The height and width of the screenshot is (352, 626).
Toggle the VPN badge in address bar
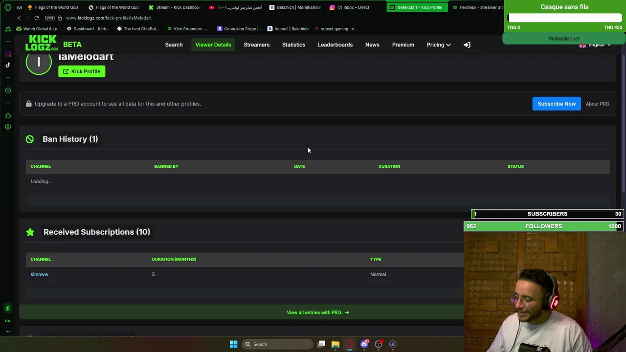49,18
